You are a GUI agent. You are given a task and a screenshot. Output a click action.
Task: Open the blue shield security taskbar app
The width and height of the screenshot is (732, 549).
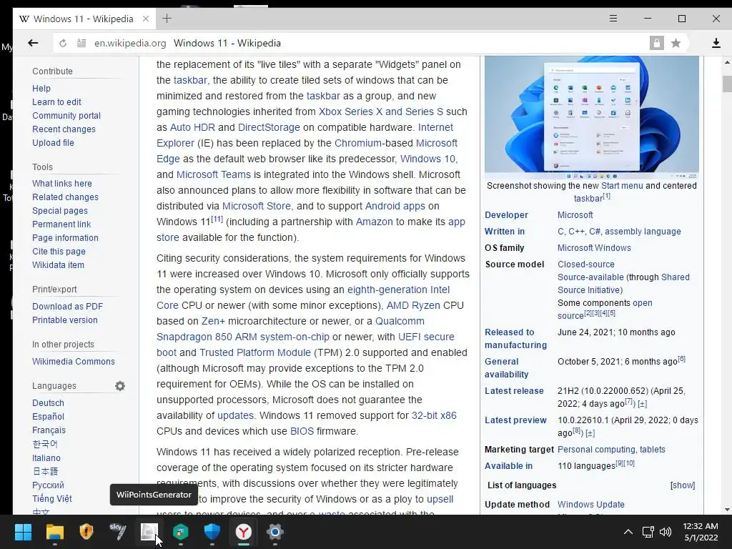click(x=212, y=532)
